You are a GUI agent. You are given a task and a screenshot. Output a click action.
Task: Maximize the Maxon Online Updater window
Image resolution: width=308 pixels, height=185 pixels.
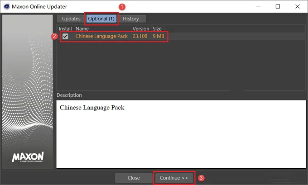click(x=278, y=6)
